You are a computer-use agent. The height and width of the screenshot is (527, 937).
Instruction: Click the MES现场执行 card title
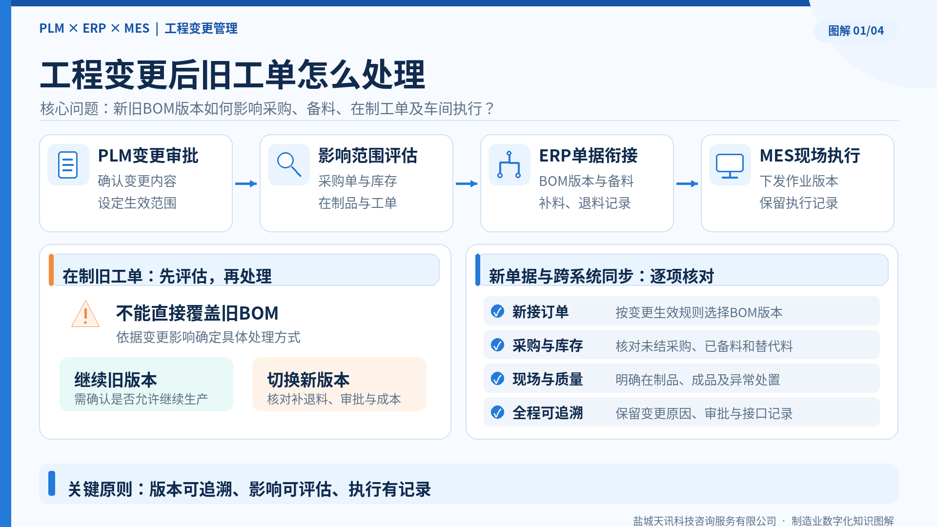tap(810, 156)
